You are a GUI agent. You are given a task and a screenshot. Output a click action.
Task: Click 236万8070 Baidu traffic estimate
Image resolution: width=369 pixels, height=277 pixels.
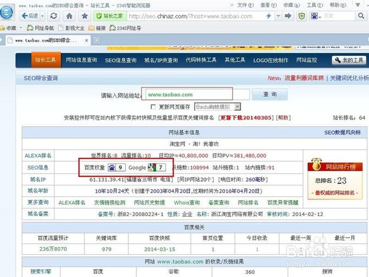tap(53, 249)
